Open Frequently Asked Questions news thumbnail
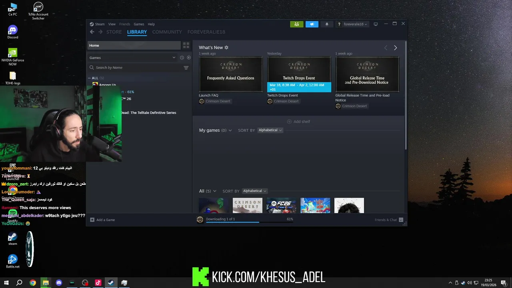The height and width of the screenshot is (288, 512). pos(231,74)
